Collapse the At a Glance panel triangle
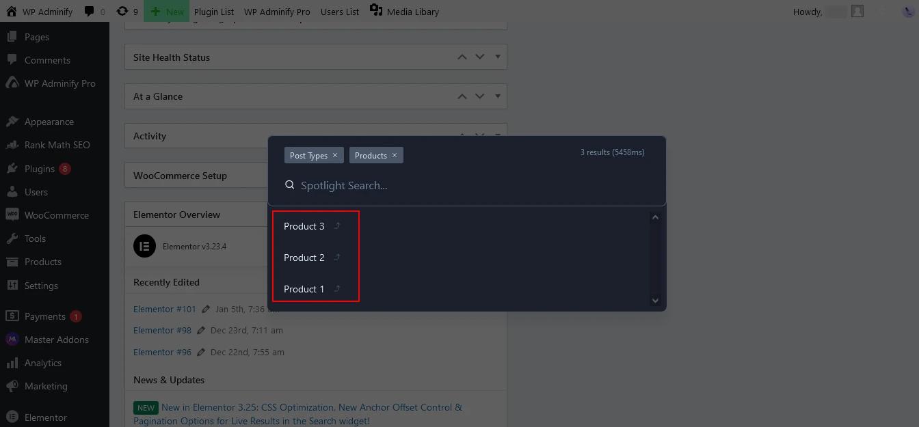The width and height of the screenshot is (919, 427). [498, 96]
